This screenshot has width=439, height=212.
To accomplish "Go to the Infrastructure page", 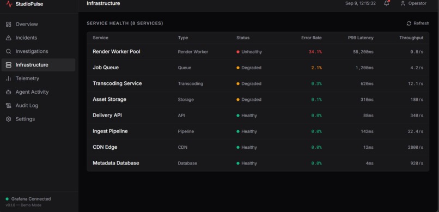I will [x=38, y=65].
